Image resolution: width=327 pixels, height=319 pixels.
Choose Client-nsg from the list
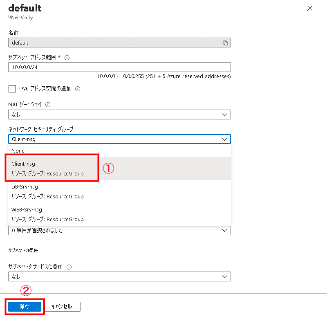point(119,168)
